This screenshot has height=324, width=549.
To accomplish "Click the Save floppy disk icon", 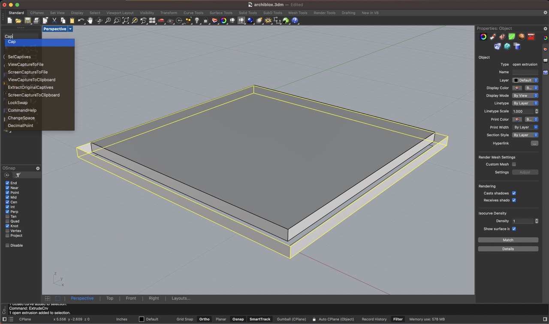I will tap(27, 21).
